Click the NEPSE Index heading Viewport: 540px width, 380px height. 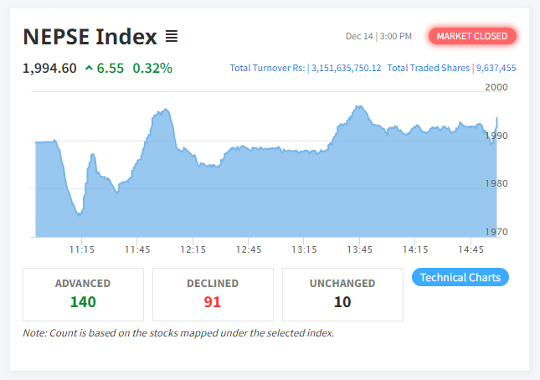click(x=90, y=37)
